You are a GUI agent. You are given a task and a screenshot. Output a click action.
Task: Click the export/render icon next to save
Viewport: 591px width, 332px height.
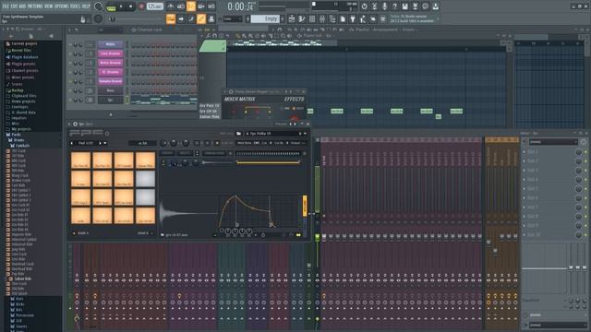point(415,6)
